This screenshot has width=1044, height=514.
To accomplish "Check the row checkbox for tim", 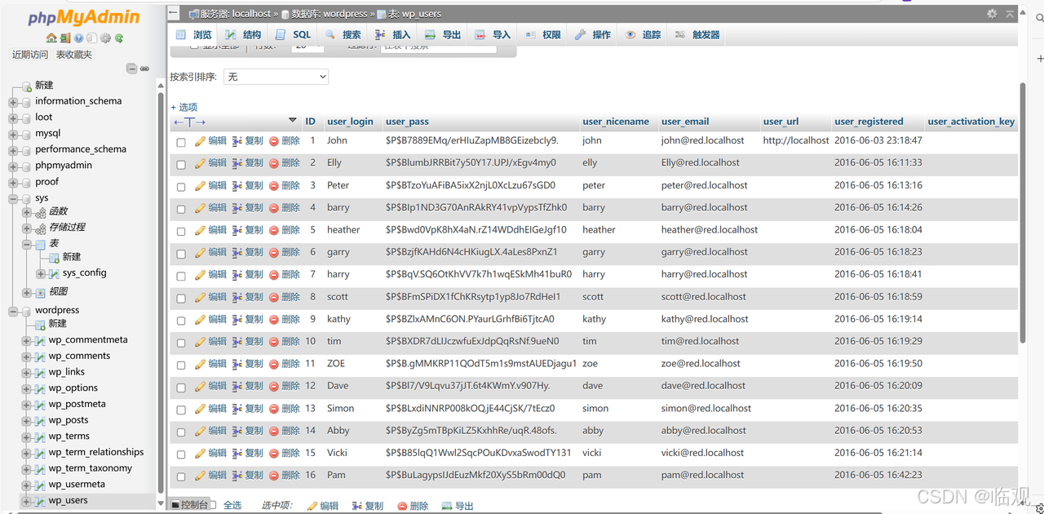I will point(181,343).
